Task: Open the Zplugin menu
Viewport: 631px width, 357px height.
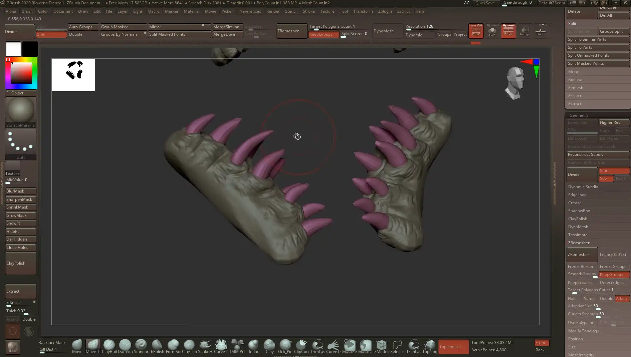Action: click(385, 11)
